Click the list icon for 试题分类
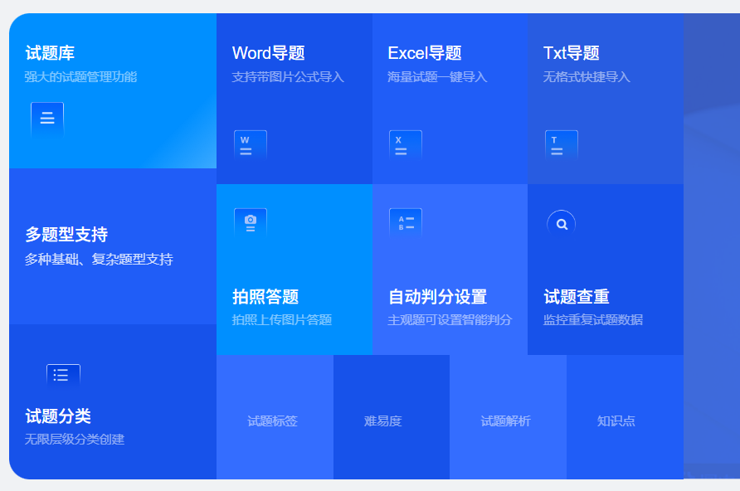The width and height of the screenshot is (740, 491). click(63, 376)
